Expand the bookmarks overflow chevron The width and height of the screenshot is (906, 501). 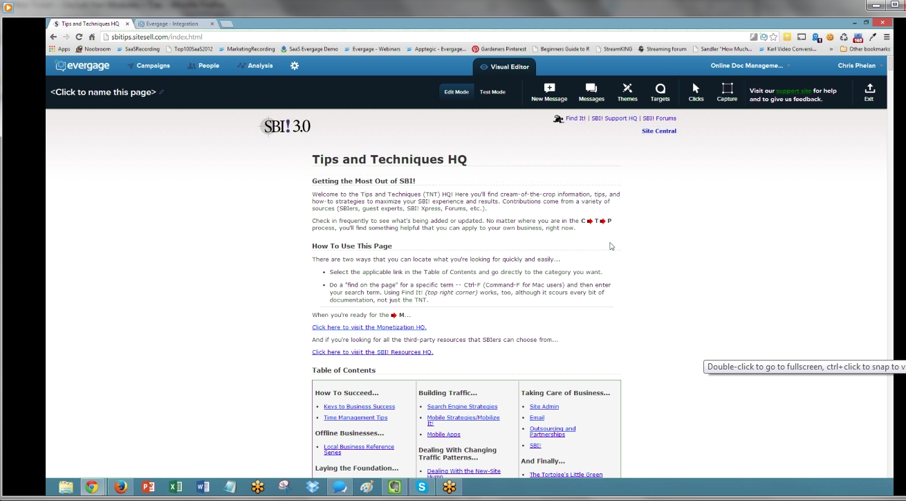831,49
